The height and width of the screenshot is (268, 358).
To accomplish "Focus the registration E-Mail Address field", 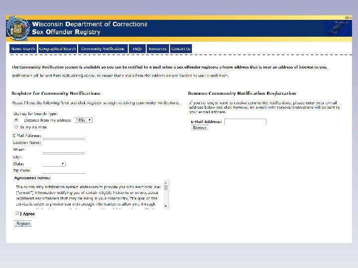I will [64, 136].
